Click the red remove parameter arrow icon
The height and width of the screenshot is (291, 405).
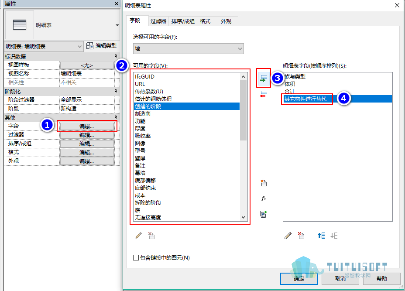[x=264, y=94]
